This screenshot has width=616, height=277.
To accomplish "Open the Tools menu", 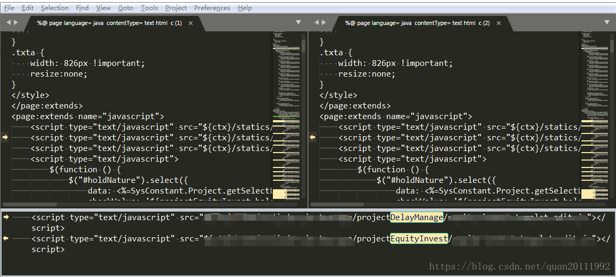I will click(x=149, y=8).
